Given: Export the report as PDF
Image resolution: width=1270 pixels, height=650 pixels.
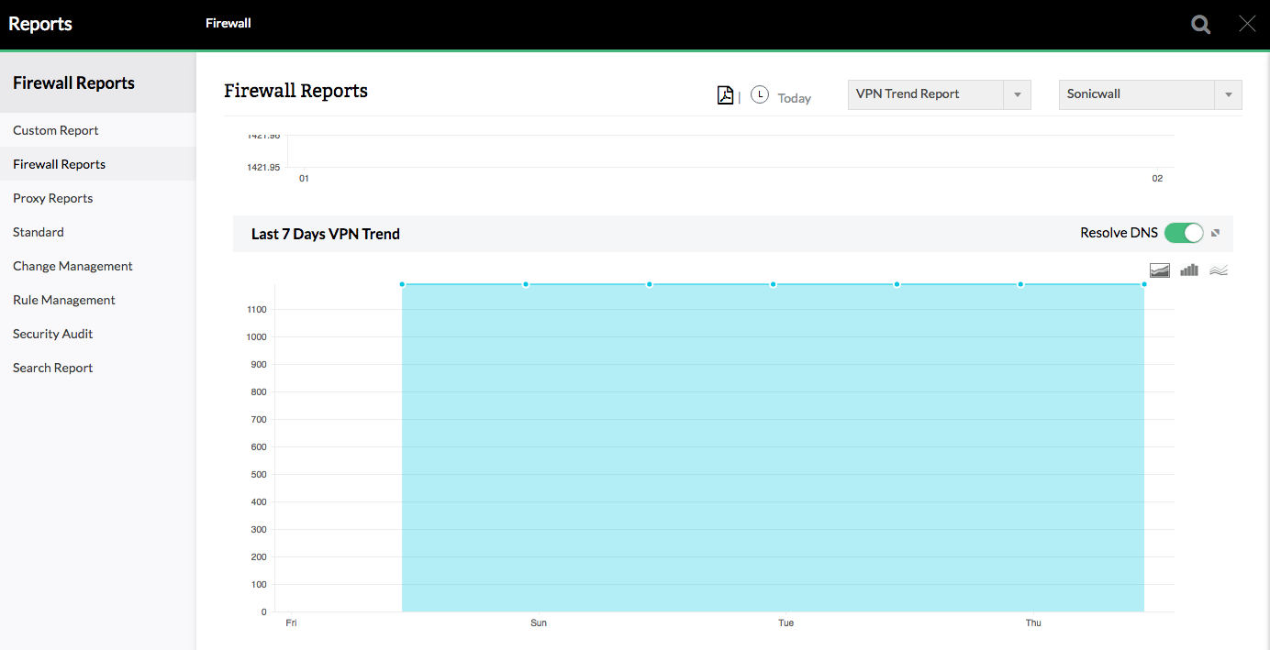Looking at the screenshot, I should coord(725,94).
